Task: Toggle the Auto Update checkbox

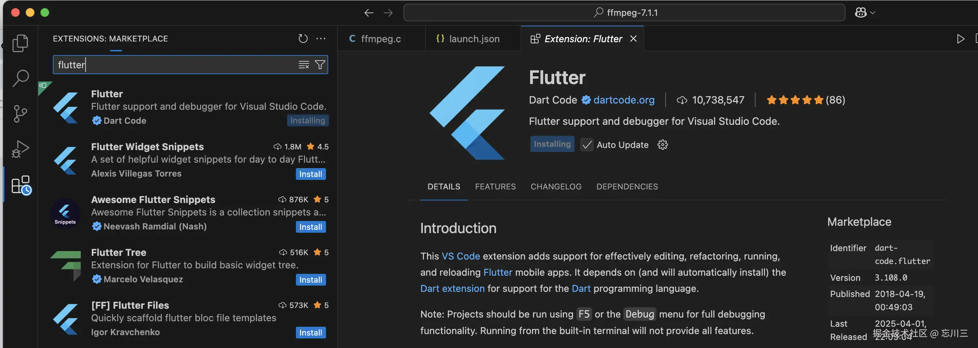Action: pos(587,145)
